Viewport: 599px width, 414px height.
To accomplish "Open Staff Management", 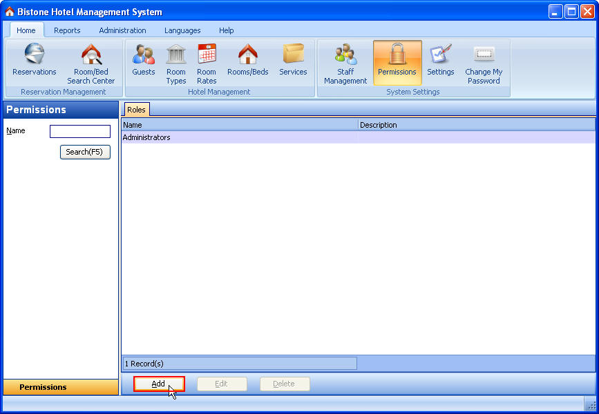I will pos(344,62).
